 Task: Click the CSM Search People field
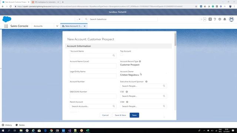(x=143, y=106)
